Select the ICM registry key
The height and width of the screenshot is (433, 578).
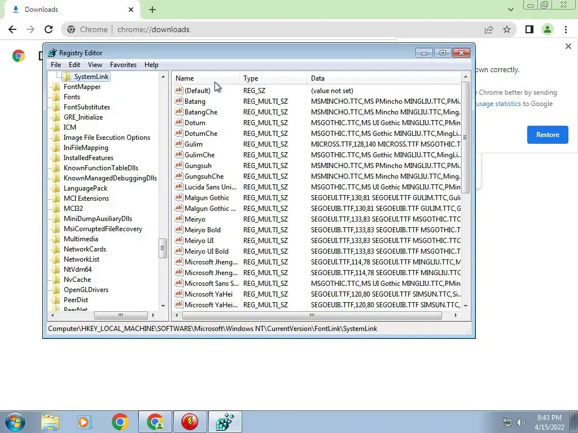point(69,127)
